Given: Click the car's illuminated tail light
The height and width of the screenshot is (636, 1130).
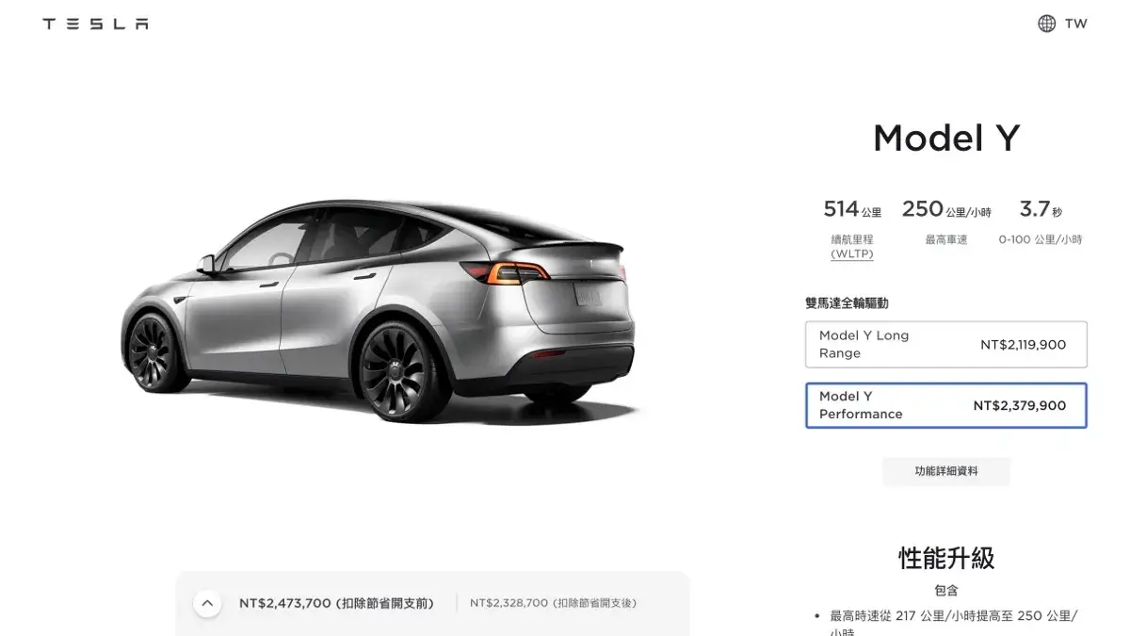Looking at the screenshot, I should 517,272.
